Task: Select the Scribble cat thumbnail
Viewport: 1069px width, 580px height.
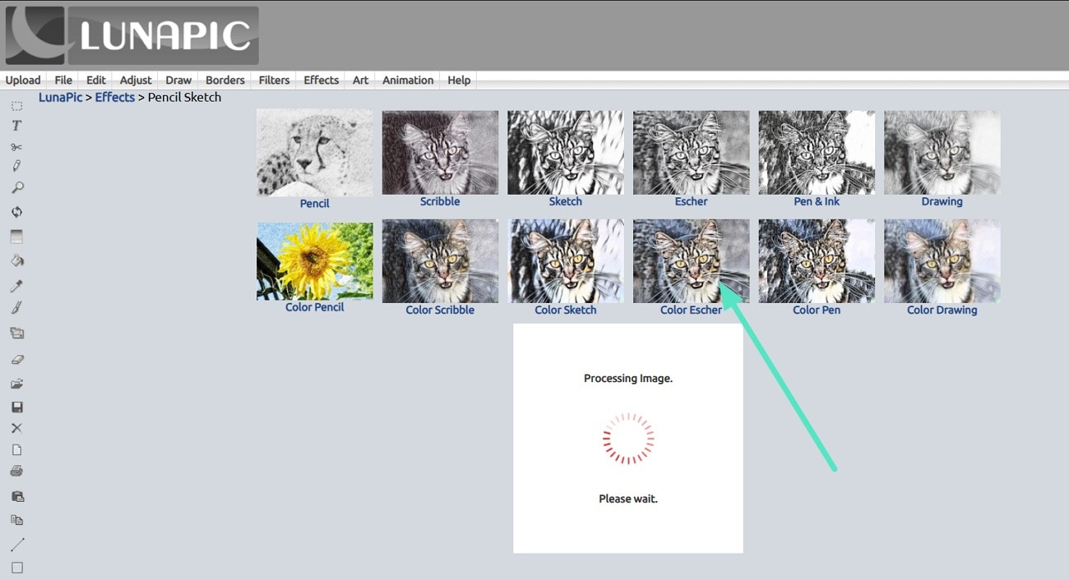Action: (x=440, y=152)
